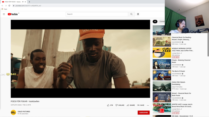Open Chopin - Relaxing Classical Music title
Viewport: 209px width, 117px height.
(181, 61)
